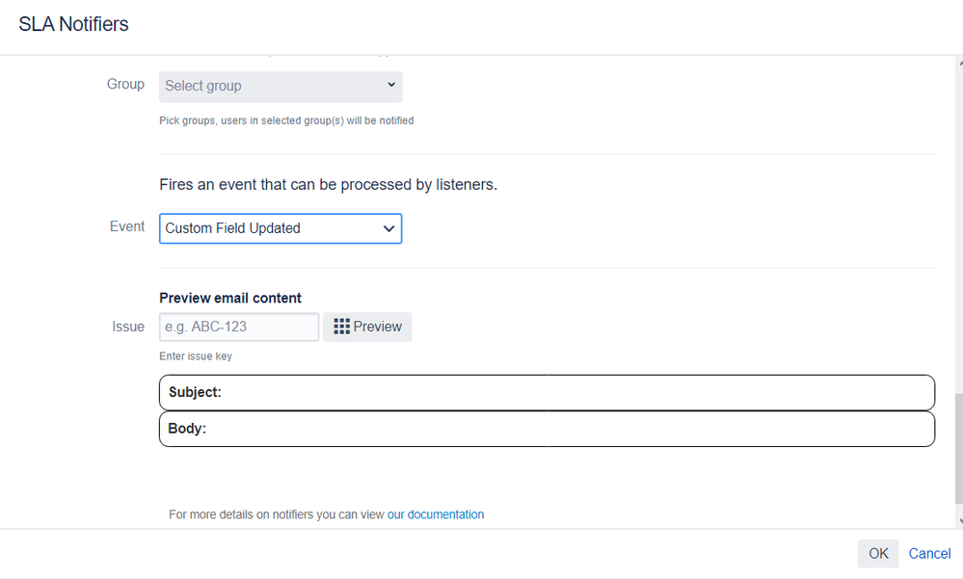Click the scroll down arrow of dialog

tap(959, 522)
